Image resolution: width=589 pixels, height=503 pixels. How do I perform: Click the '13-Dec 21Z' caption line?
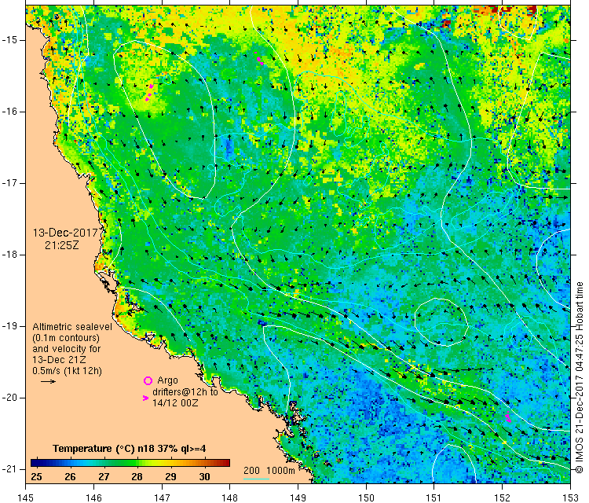tap(59, 359)
